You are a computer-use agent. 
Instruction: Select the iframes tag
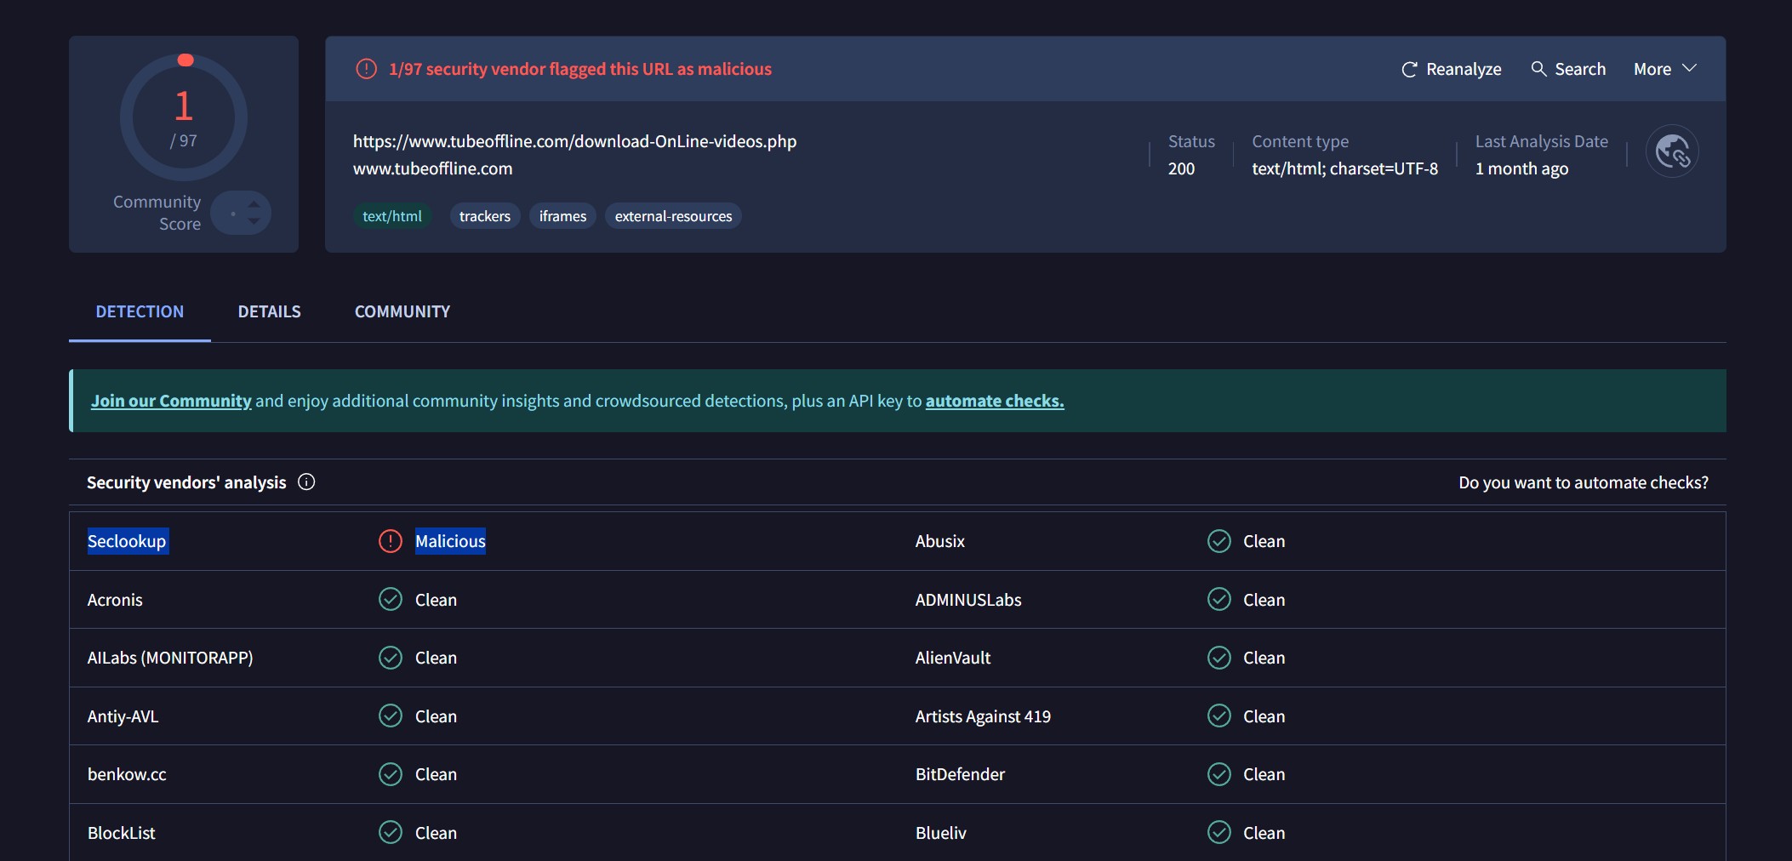pos(562,216)
